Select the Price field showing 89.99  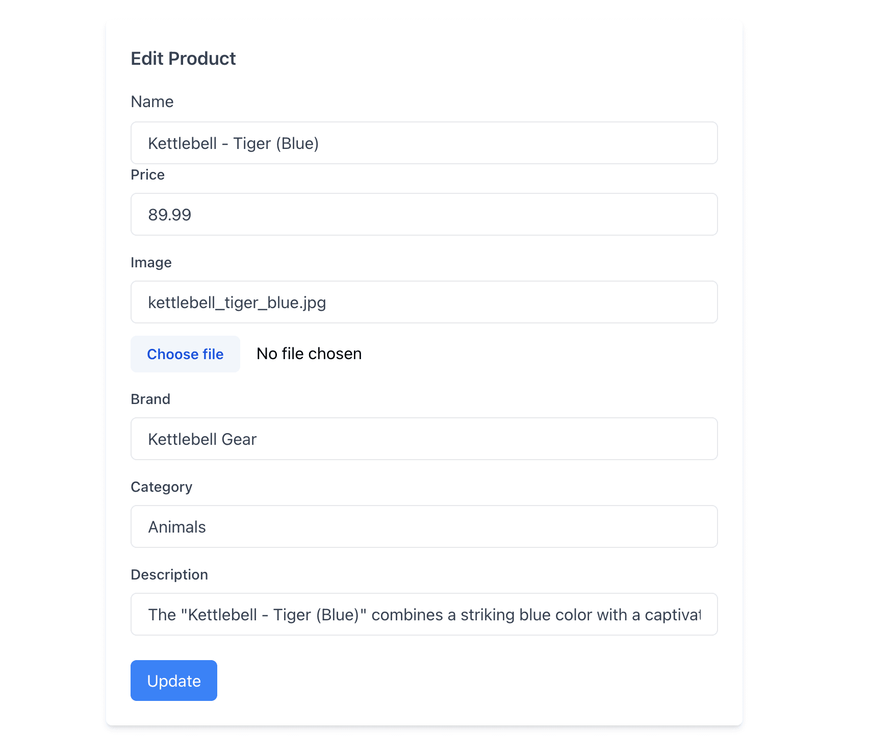click(x=423, y=214)
